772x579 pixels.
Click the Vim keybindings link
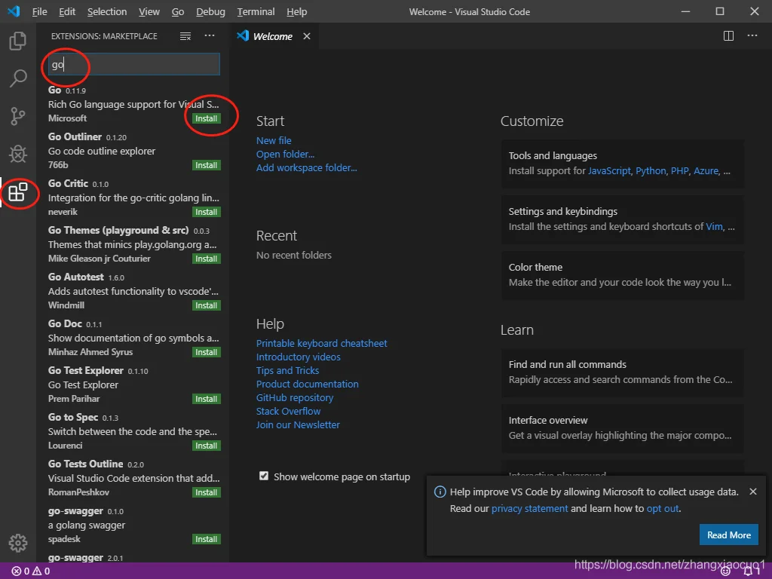[715, 226]
